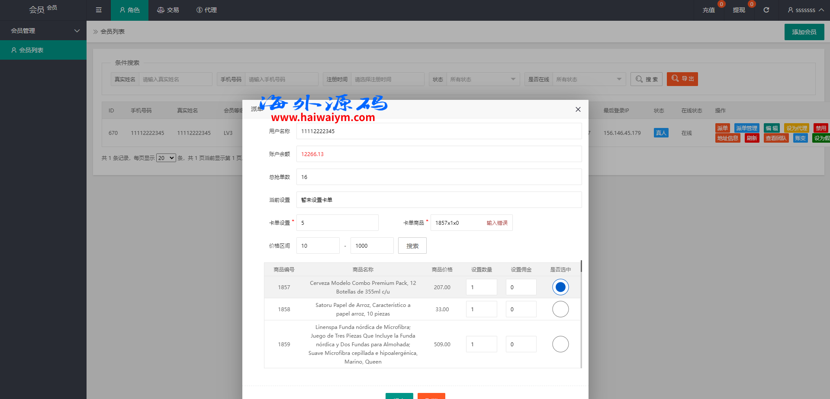The width and height of the screenshot is (830, 399).
Task: Click the refresh icon in top bar
Action: pyautogui.click(x=766, y=10)
